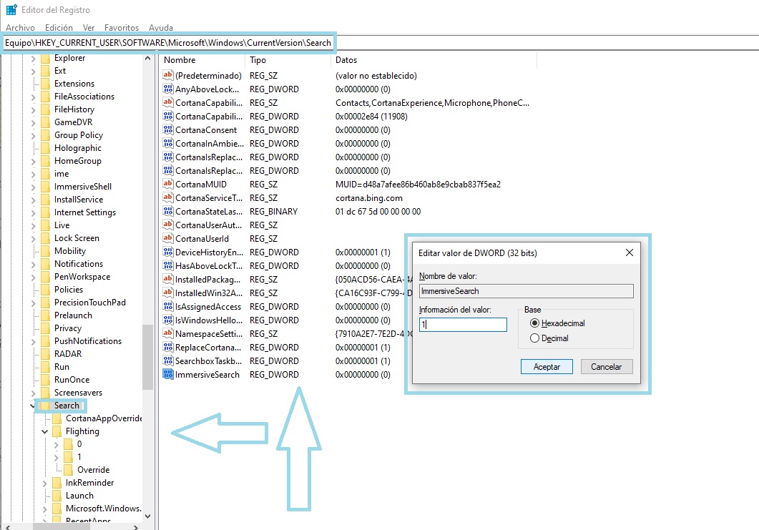The image size is (759, 530).
Task: Collapse the Flighting subkey
Action: [x=44, y=431]
